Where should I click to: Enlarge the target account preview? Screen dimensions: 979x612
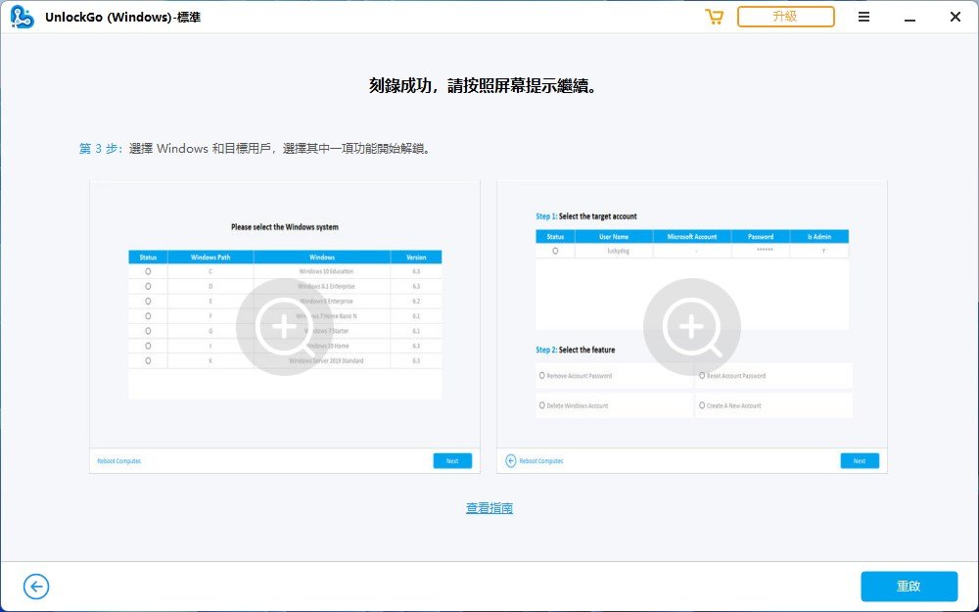coord(692,327)
